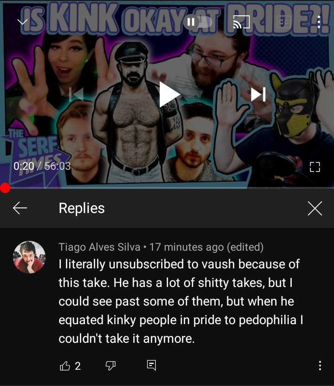Open comment options three-dot menu
Screen dimensions: 334x386
pyautogui.click(x=320, y=366)
